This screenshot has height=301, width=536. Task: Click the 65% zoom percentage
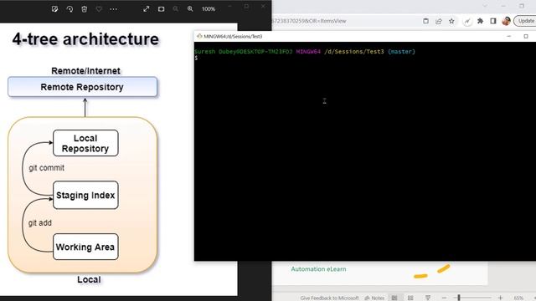click(518, 298)
